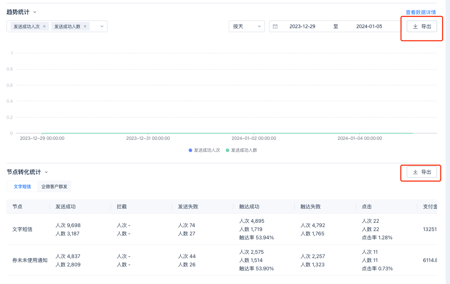The image size is (450, 284).
Task: Click the 券未未使用通知 node row
Action: click(30, 260)
